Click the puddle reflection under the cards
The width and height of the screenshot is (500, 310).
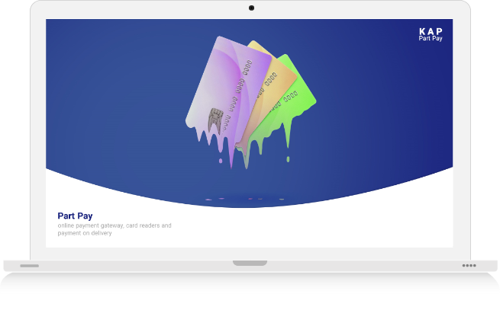[x=244, y=200]
